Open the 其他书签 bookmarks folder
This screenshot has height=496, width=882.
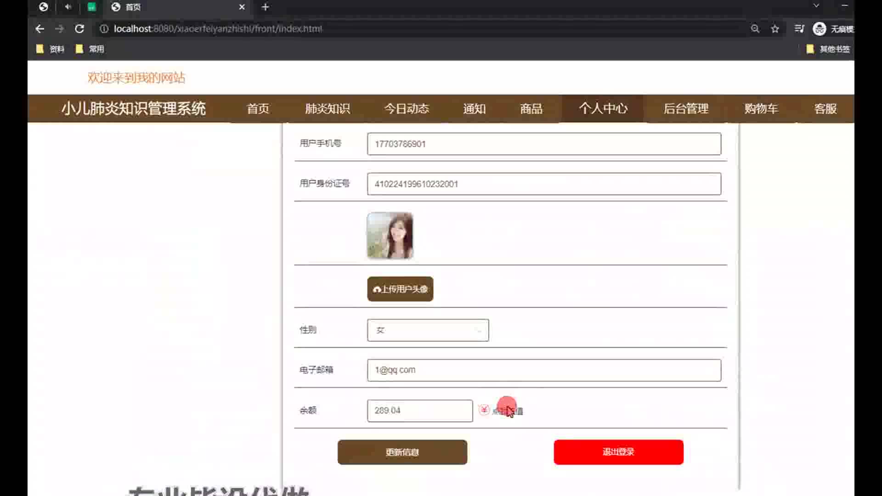click(828, 49)
